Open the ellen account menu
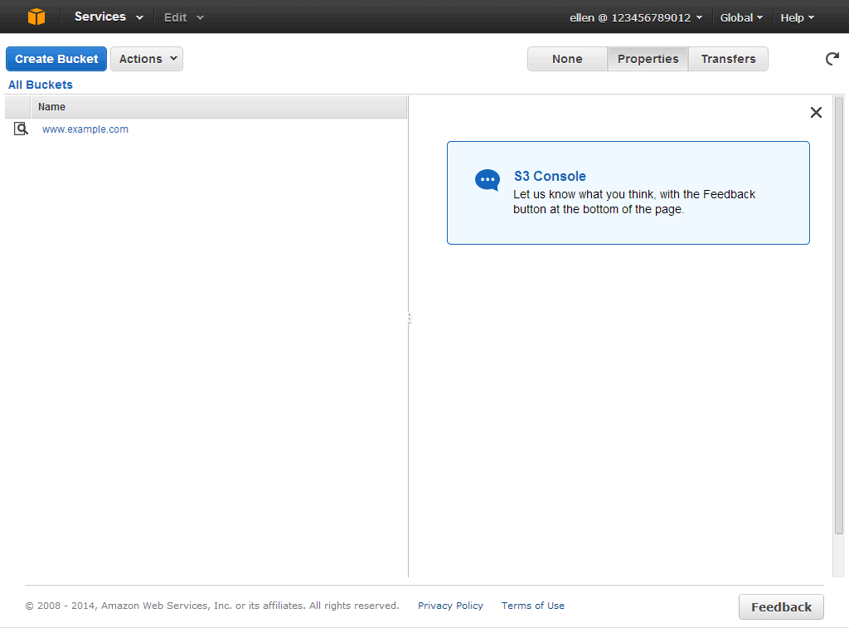The height and width of the screenshot is (628, 849). pos(636,17)
